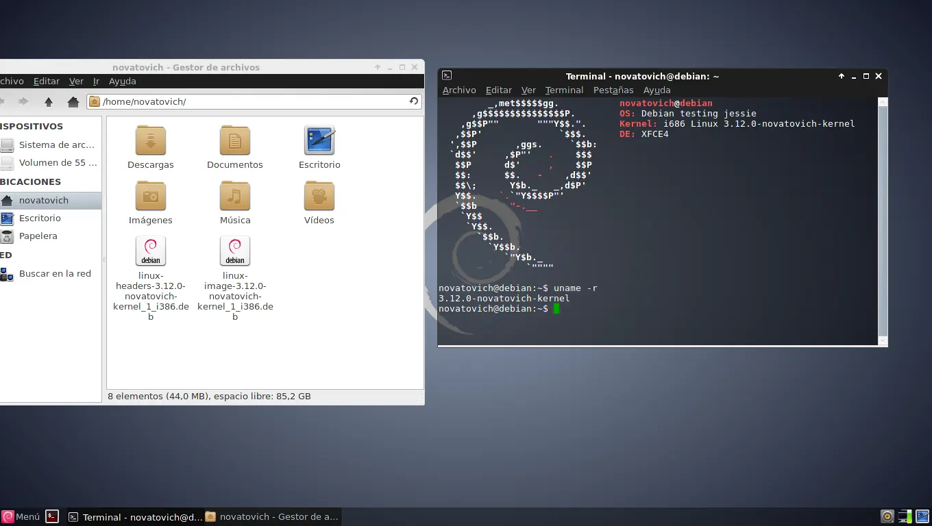The height and width of the screenshot is (526, 932).
Task: Open the Archivo menu in Terminal
Action: [x=459, y=90]
